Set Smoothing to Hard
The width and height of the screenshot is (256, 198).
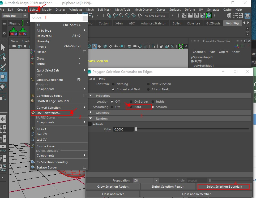coord(131,107)
